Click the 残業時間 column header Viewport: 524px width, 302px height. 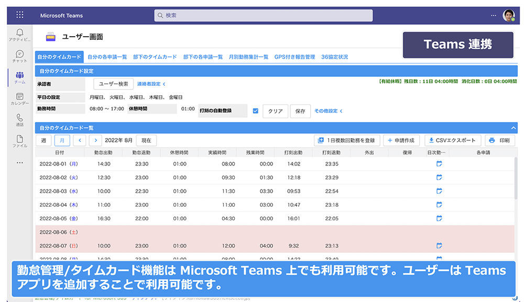pyautogui.click(x=255, y=152)
